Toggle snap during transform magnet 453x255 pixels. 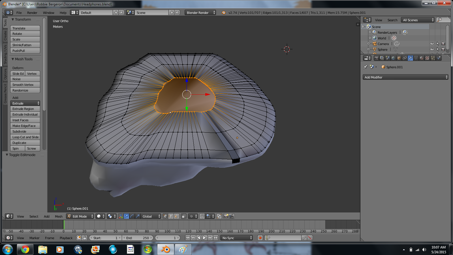click(x=202, y=216)
